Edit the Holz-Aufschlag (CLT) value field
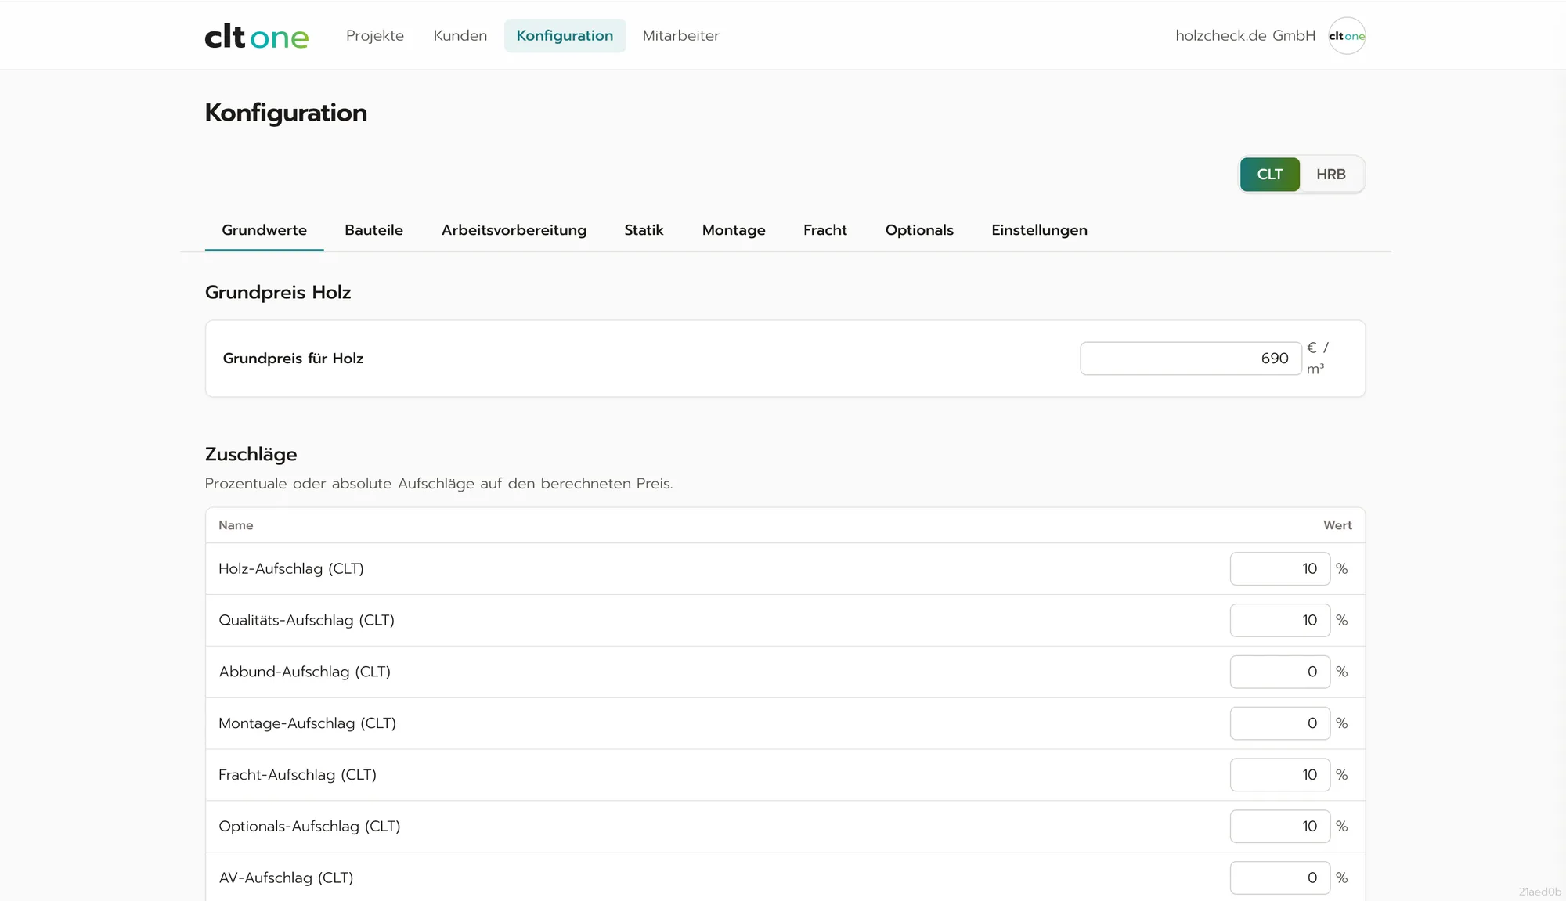Viewport: 1566px width, 901px height. pos(1279,569)
